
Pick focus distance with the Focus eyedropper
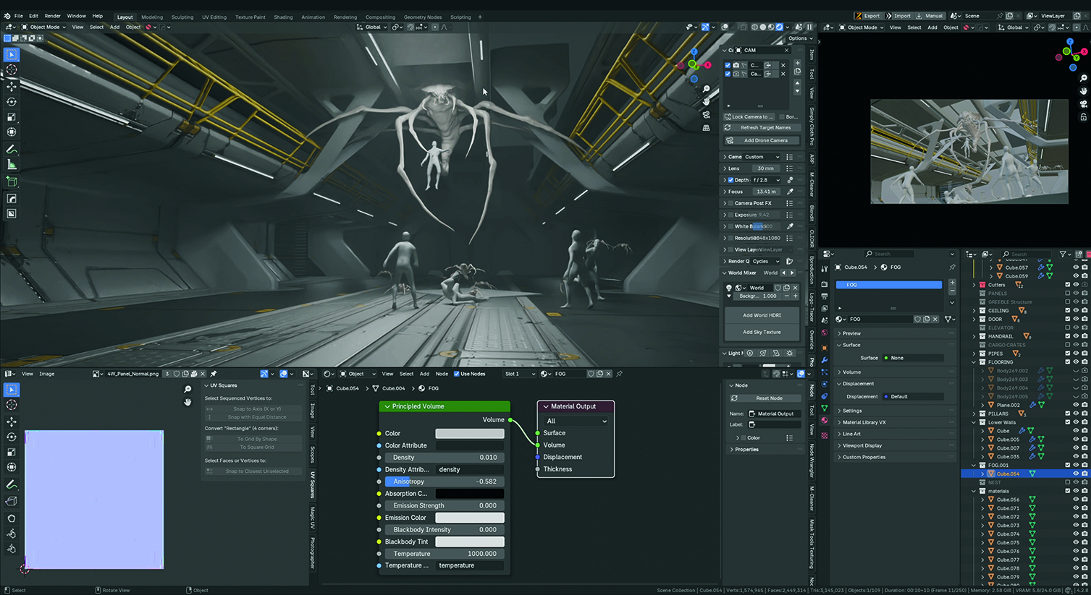790,192
